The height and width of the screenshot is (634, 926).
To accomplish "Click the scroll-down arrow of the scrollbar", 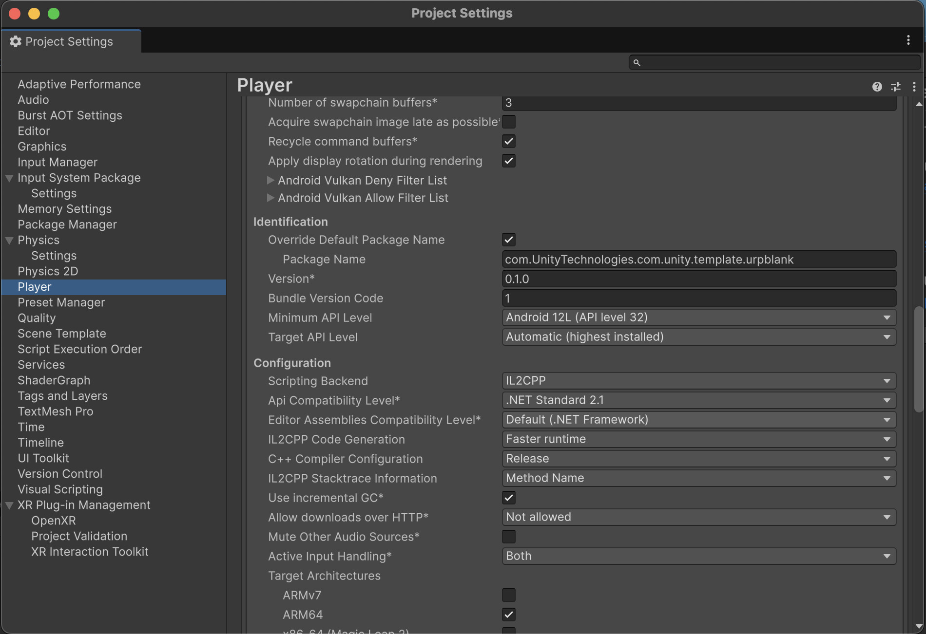I will [x=919, y=626].
